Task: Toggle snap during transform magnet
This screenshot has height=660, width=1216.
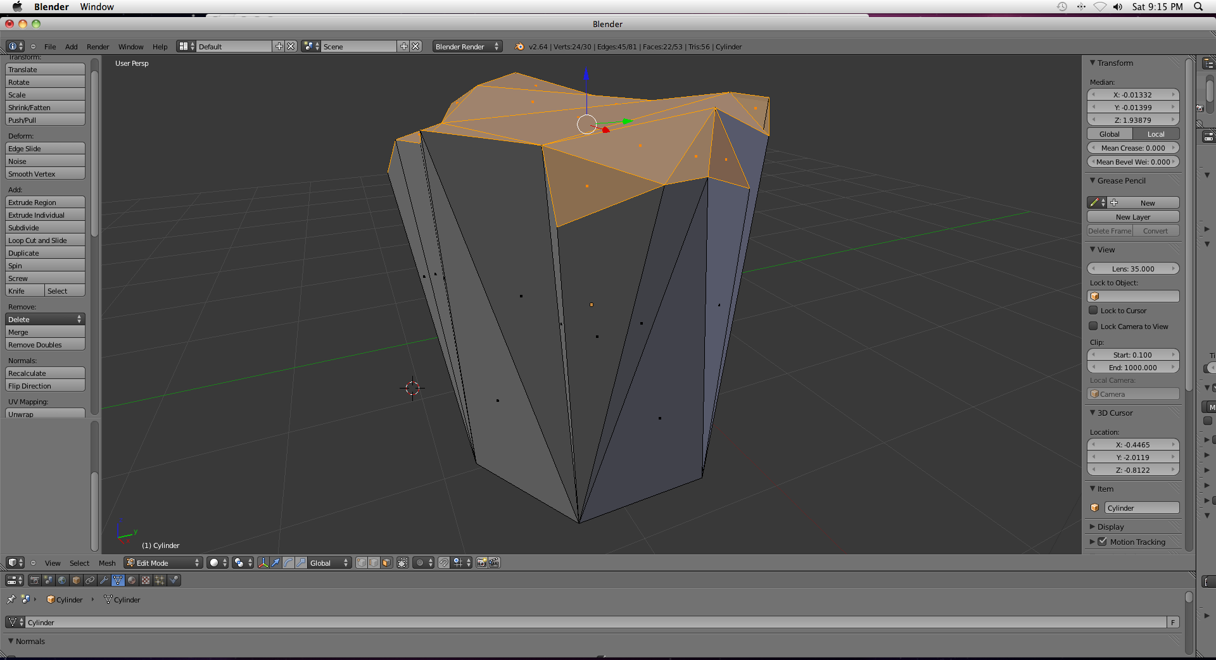Action: [444, 563]
